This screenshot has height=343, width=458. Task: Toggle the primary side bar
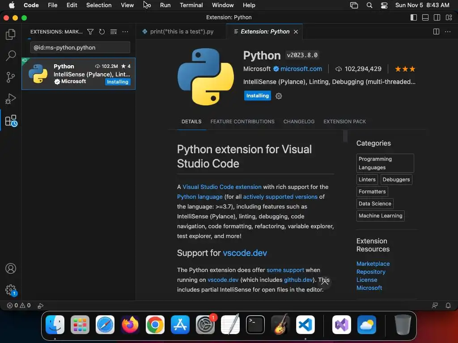414,17
